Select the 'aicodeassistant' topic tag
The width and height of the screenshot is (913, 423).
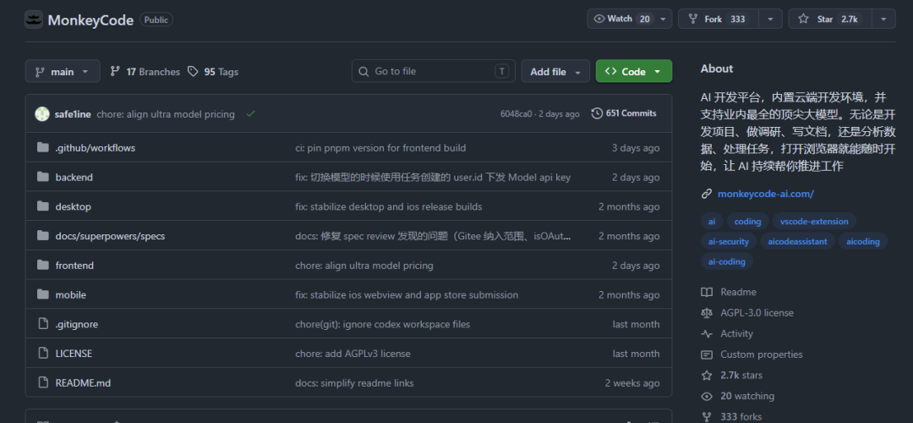798,241
